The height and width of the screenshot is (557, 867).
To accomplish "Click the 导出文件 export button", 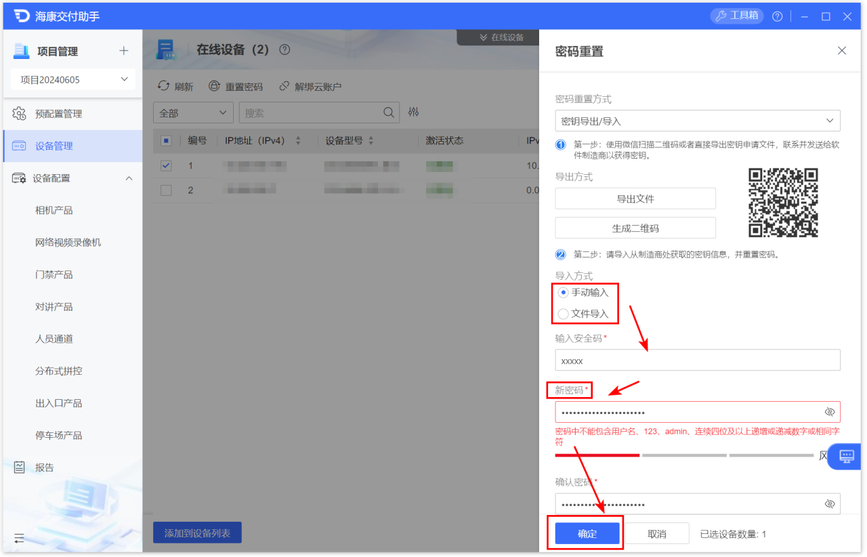I will click(635, 198).
